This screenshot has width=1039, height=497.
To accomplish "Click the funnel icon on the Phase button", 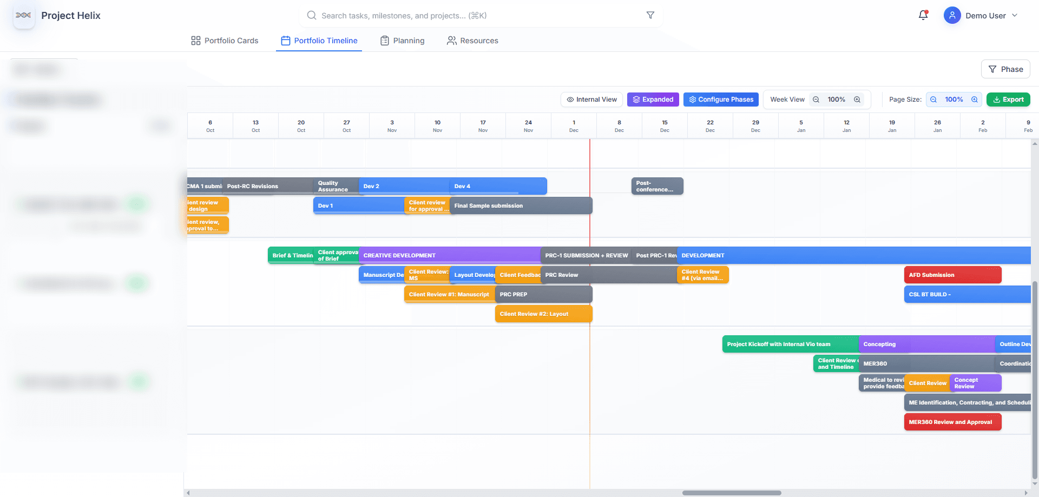I will pyautogui.click(x=992, y=69).
